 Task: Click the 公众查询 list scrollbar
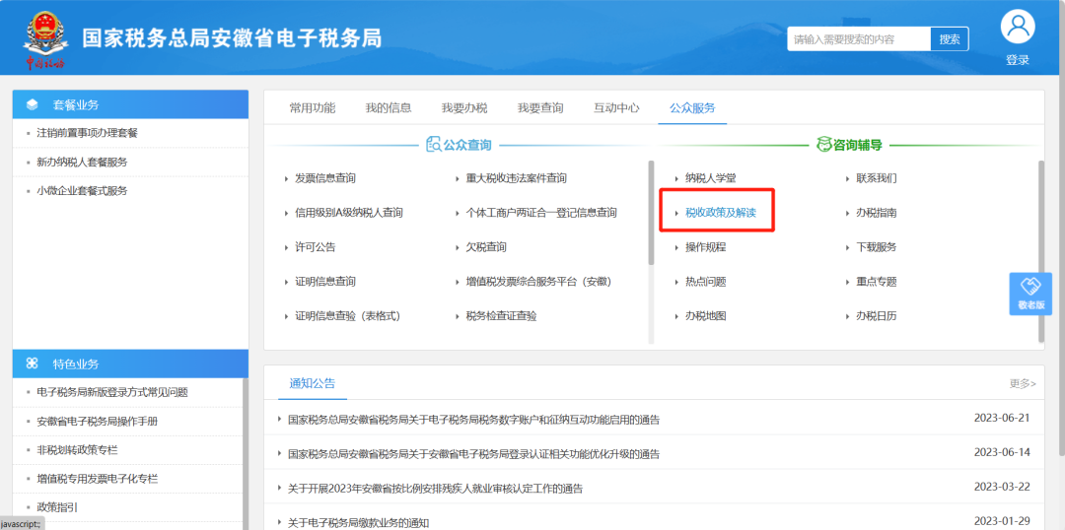point(652,213)
